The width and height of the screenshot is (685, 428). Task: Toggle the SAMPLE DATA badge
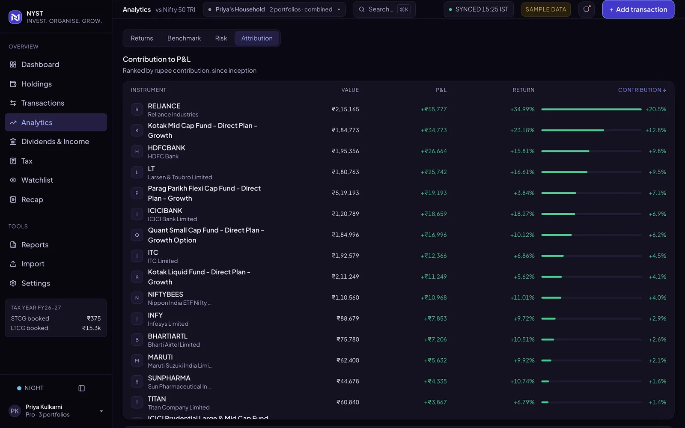[x=546, y=9]
